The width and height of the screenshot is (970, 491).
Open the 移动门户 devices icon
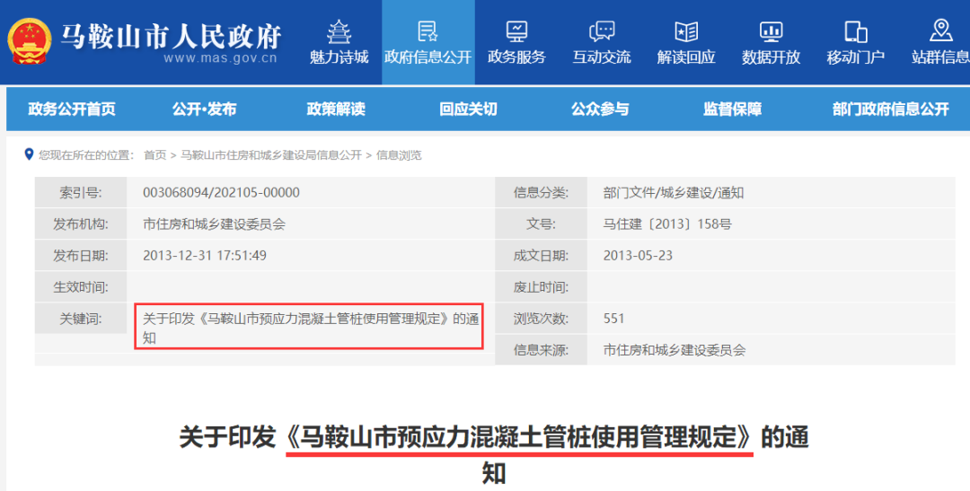[855, 31]
